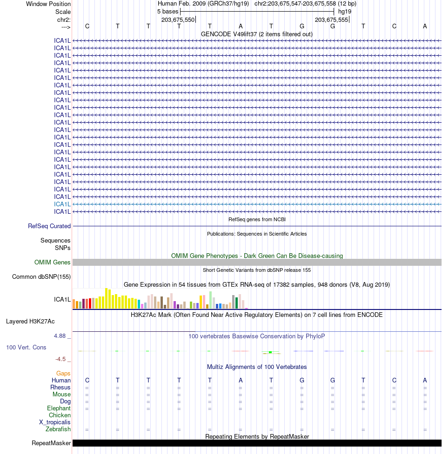Click the OMIM Genes track label
Image resolution: width=442 pixels, height=454 pixels.
pyautogui.click(x=53, y=263)
